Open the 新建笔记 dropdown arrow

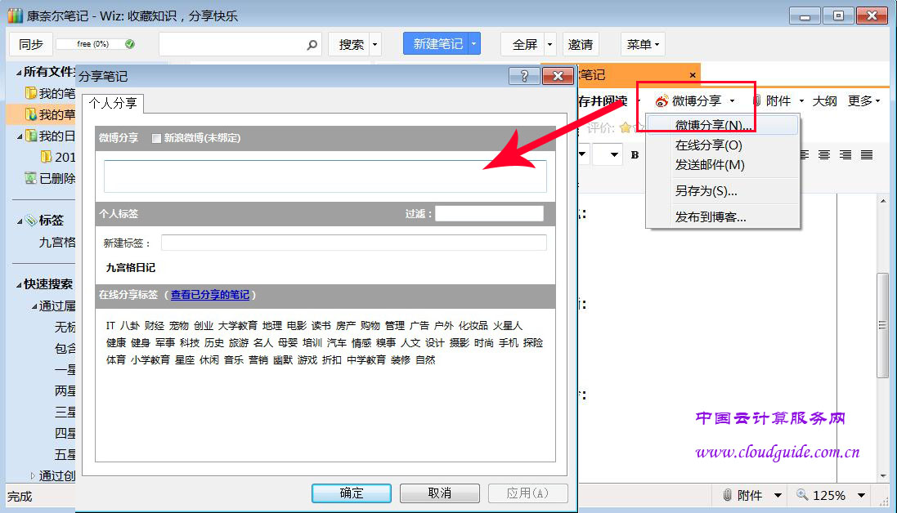click(x=473, y=44)
